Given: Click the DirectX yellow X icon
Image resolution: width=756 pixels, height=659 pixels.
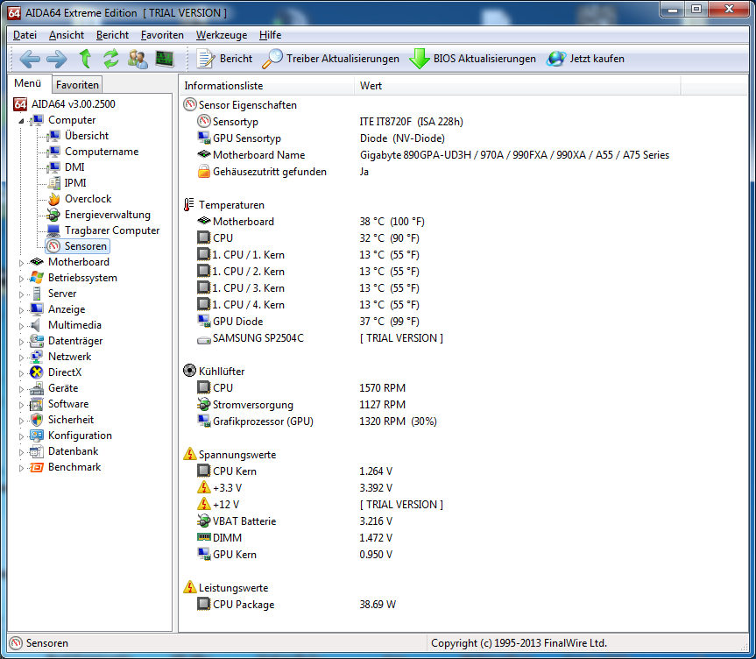Looking at the screenshot, I should click(x=37, y=372).
